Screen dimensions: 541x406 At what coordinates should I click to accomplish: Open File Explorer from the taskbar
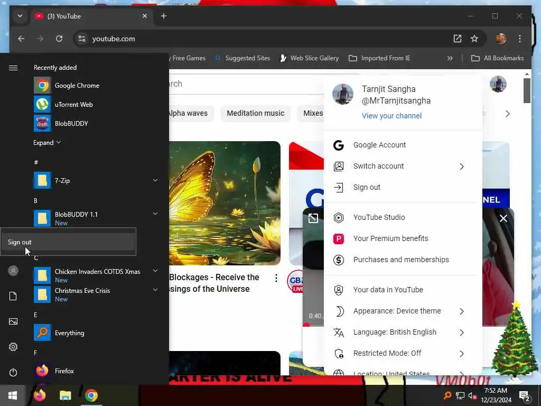tap(65, 395)
